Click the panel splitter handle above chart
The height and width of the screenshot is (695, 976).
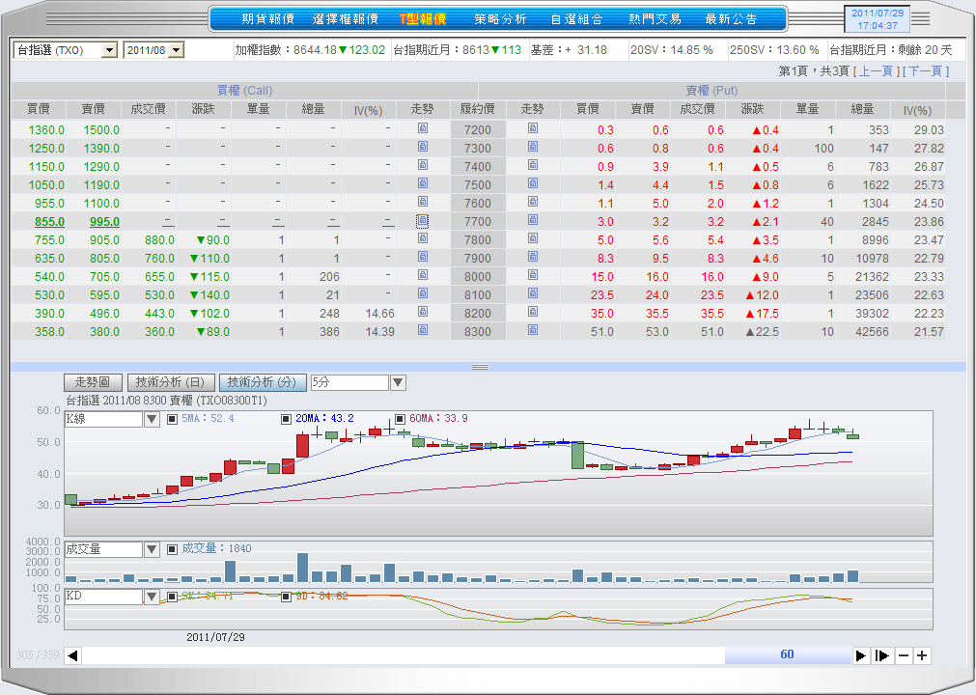pyautogui.click(x=479, y=367)
